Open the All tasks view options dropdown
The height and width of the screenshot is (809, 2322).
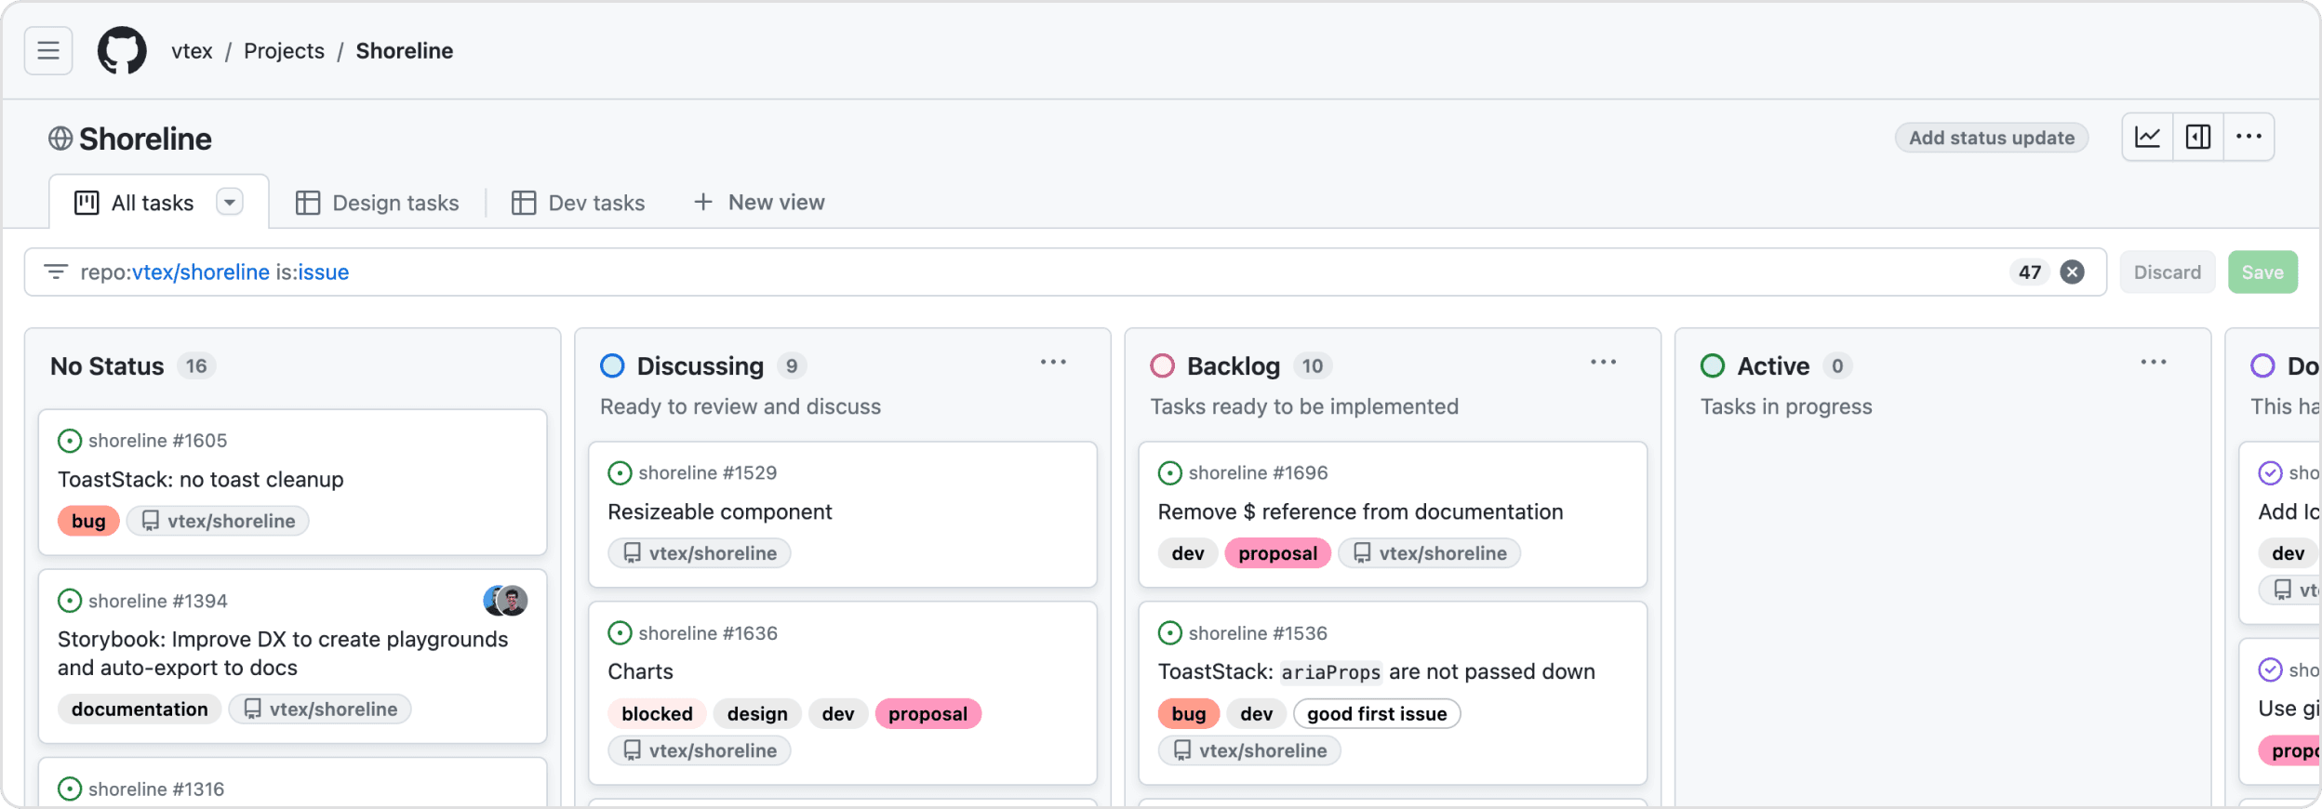pyautogui.click(x=230, y=202)
